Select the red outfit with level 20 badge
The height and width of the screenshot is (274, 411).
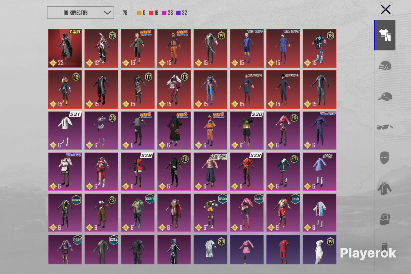coord(101,48)
